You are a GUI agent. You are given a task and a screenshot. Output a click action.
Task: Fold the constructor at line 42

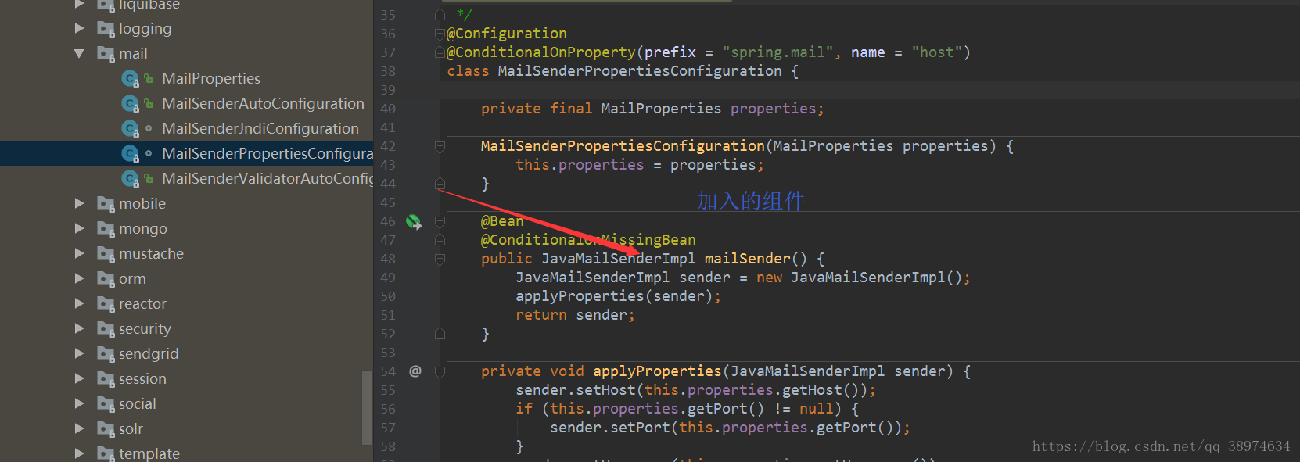point(440,146)
